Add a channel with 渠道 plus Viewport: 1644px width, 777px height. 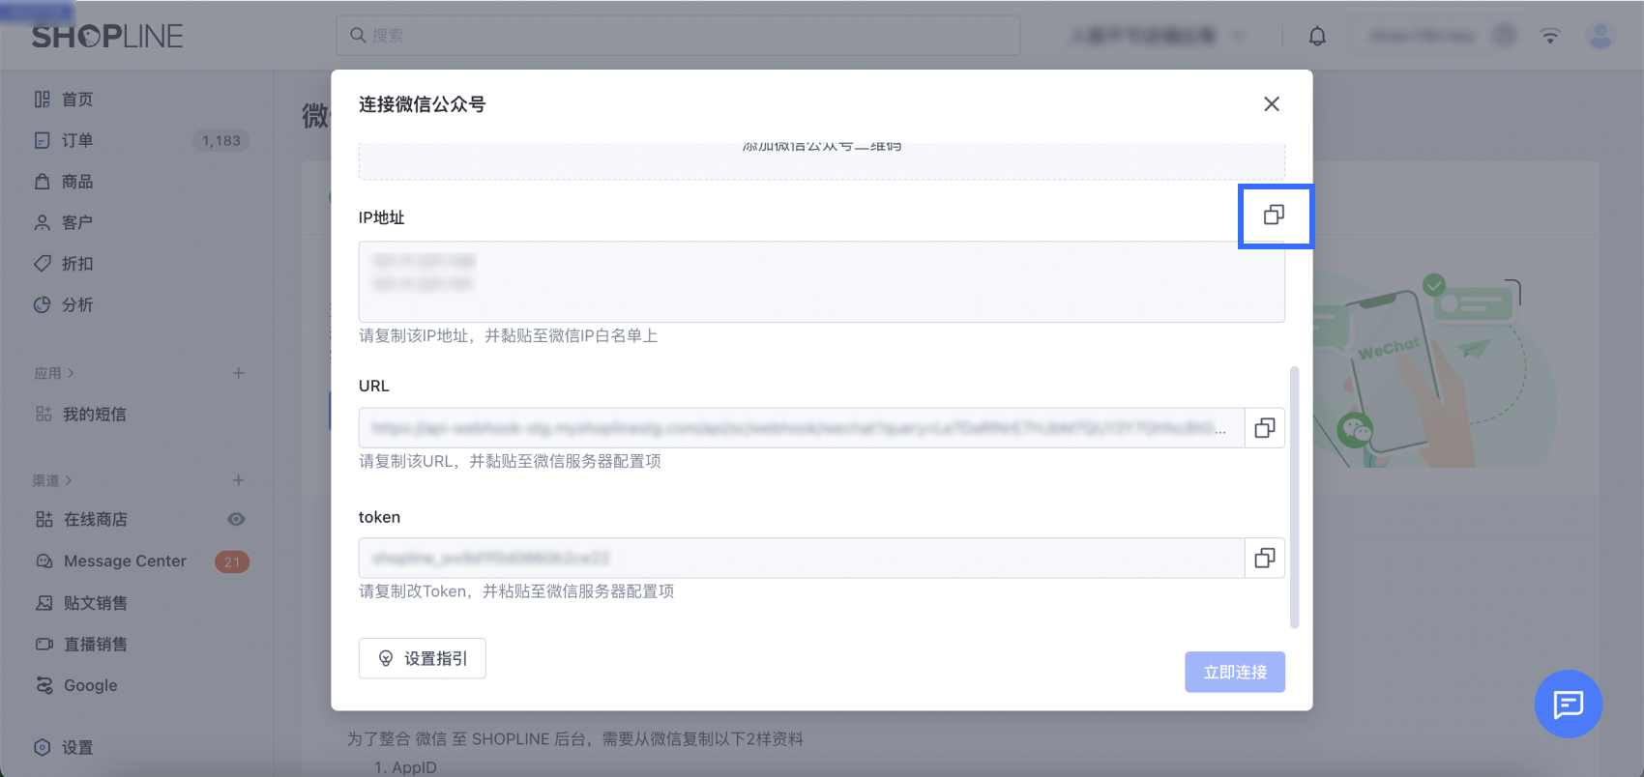coord(238,480)
